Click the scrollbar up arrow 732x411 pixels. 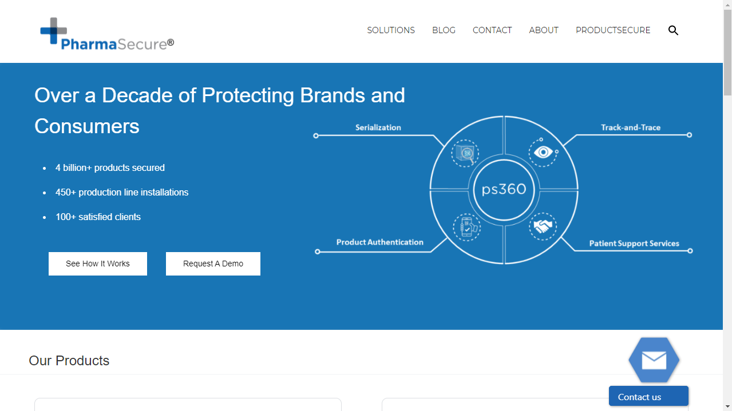pyautogui.click(x=727, y=5)
